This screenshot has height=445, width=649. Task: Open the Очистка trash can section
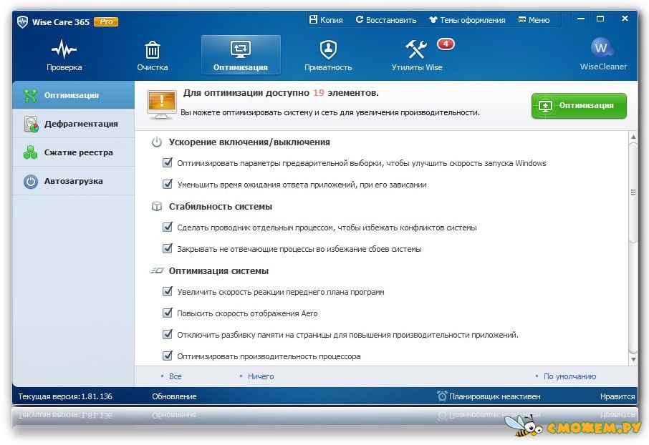point(153,55)
